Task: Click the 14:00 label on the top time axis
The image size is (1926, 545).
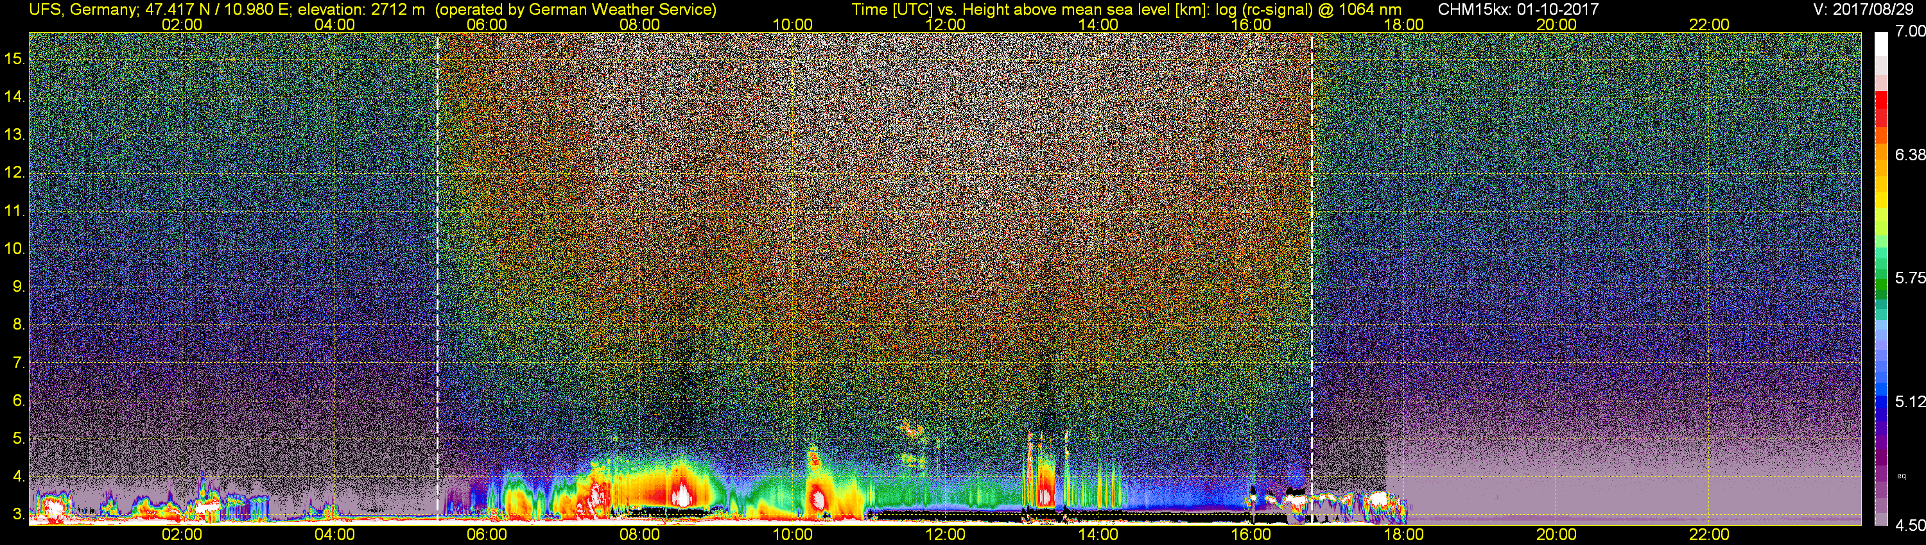Action: (1098, 24)
